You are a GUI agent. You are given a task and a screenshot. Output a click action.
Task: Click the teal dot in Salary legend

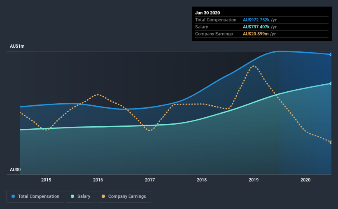tap(72, 196)
